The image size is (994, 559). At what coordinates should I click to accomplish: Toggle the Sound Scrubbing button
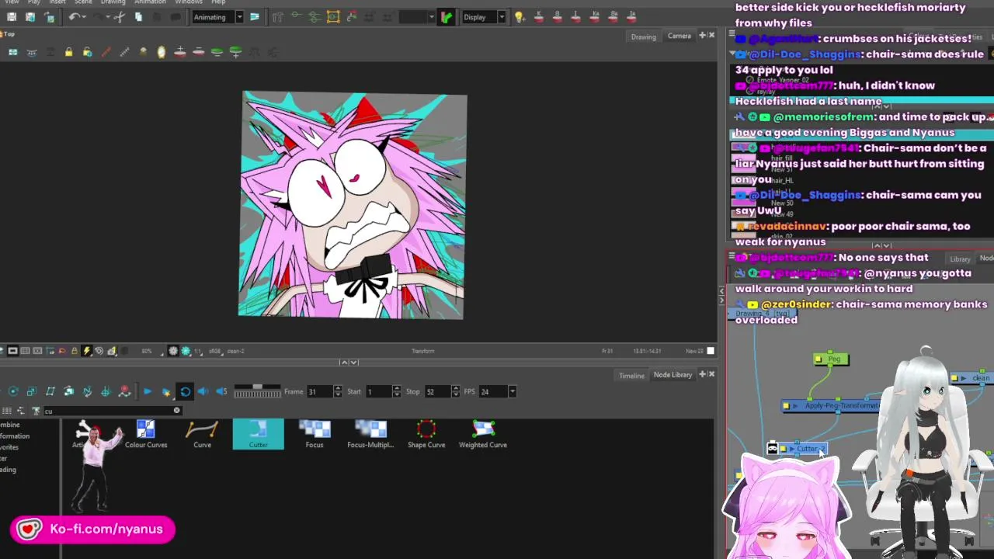tap(221, 391)
